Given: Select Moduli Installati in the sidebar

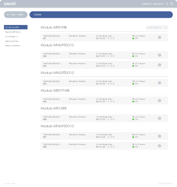Looking at the screenshot, I should 16,27.
